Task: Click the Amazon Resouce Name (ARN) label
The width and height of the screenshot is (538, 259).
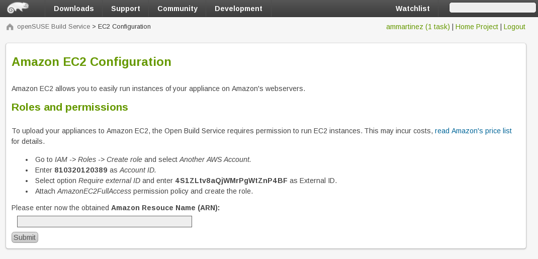Action: tap(165, 208)
